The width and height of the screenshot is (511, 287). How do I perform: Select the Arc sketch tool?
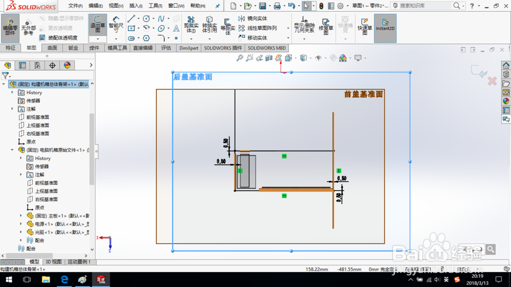coord(146,28)
